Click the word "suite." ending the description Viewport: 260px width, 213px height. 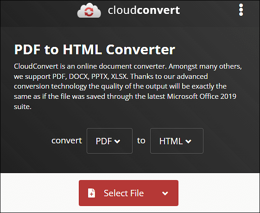23,107
